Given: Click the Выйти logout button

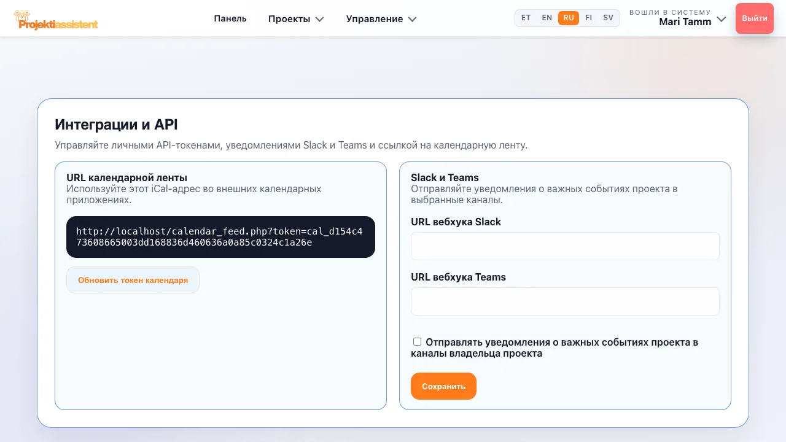Looking at the screenshot, I should [755, 18].
